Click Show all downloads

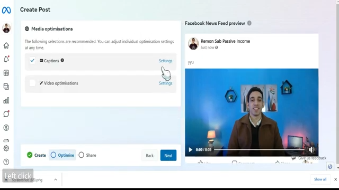(x=320, y=179)
